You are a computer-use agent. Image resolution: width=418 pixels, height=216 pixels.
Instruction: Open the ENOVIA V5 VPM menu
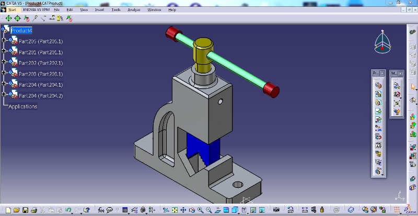pos(36,9)
